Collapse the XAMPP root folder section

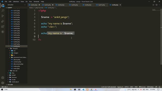click(7, 8)
